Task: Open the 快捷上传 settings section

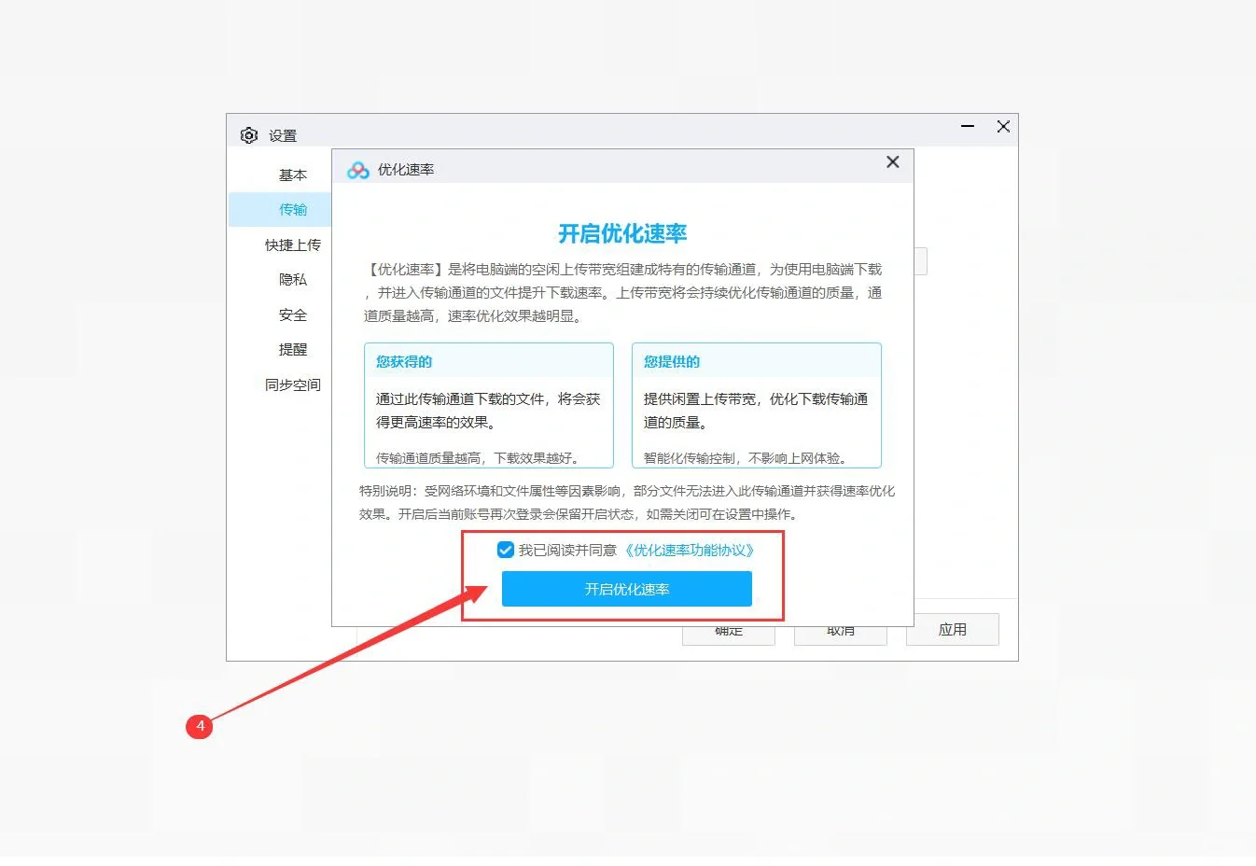Action: 293,244
